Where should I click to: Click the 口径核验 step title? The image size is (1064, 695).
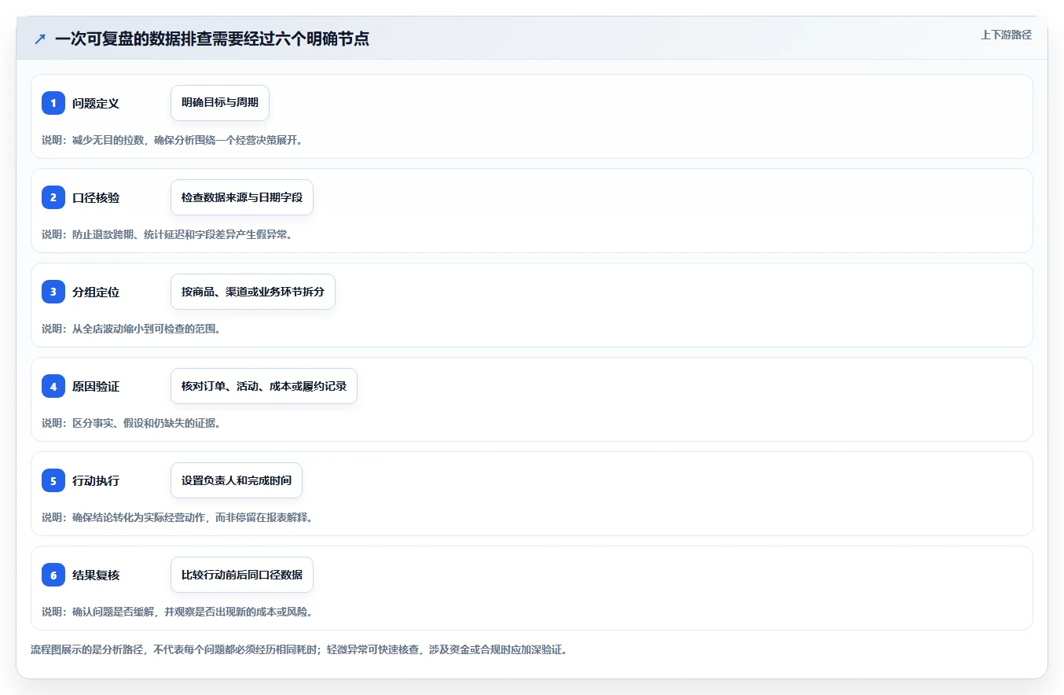(x=96, y=197)
